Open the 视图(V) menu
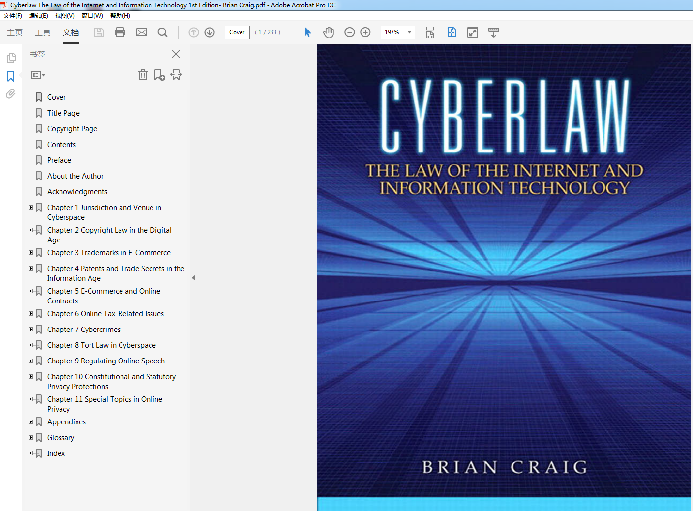Screen dimensions: 693x511 64,16
